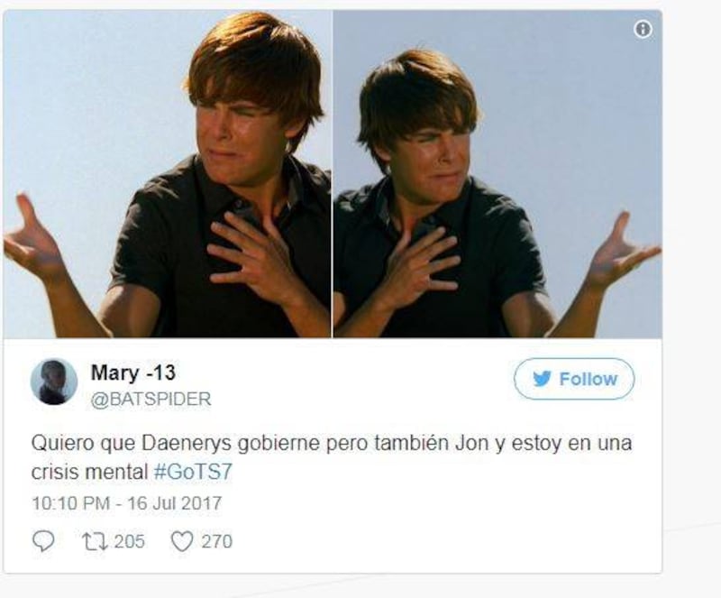Click the info icon on the image
The height and width of the screenshot is (598, 721).
coord(643,30)
